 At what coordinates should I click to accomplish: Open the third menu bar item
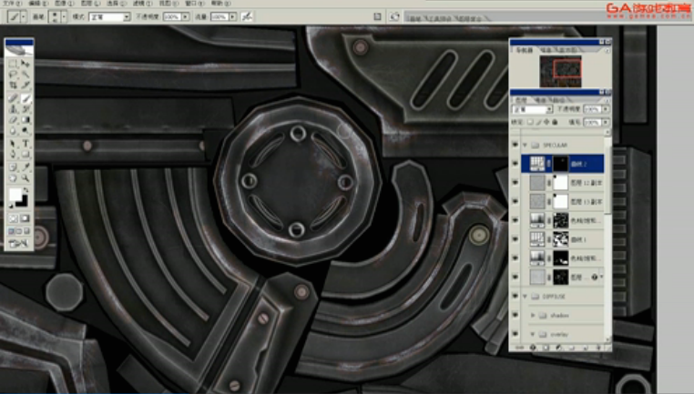64,3
